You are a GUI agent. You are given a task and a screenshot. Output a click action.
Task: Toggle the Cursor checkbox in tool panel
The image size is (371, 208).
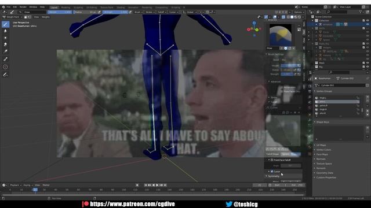point(272,172)
